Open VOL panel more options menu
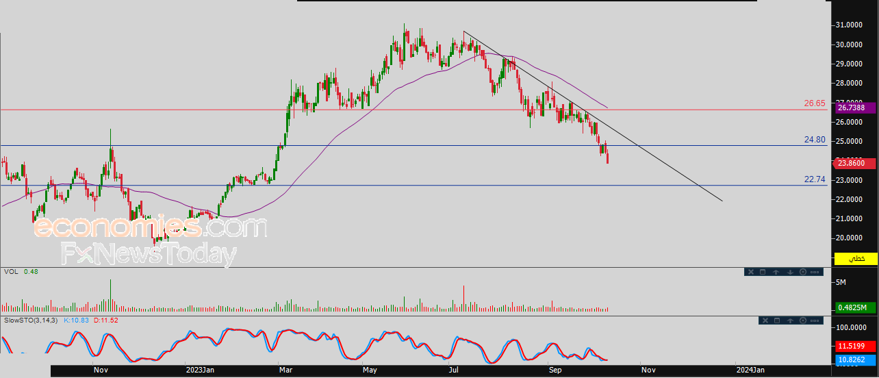Screen dimensions: 879x378 point(815,272)
